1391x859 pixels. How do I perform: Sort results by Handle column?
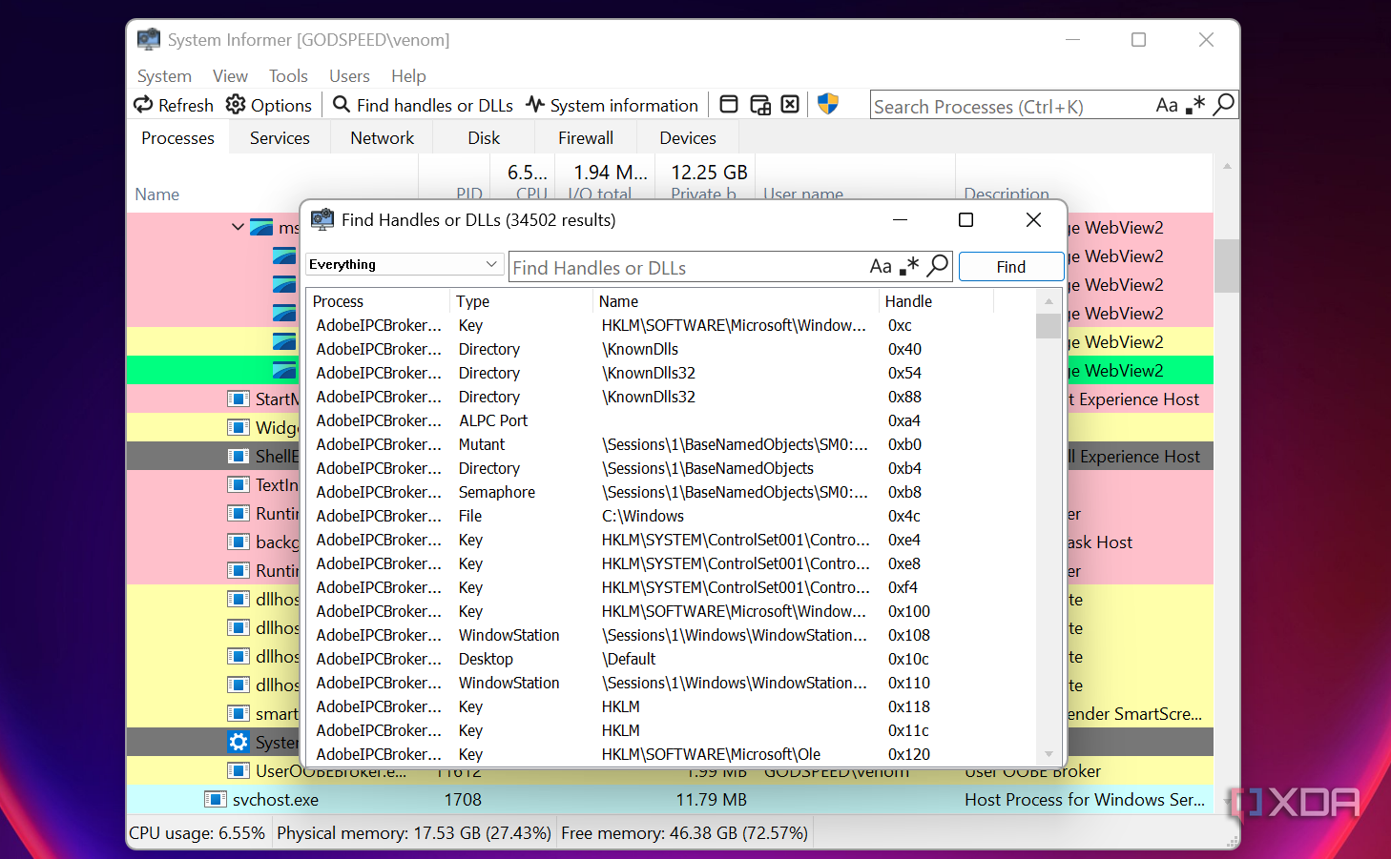pyautogui.click(x=936, y=301)
